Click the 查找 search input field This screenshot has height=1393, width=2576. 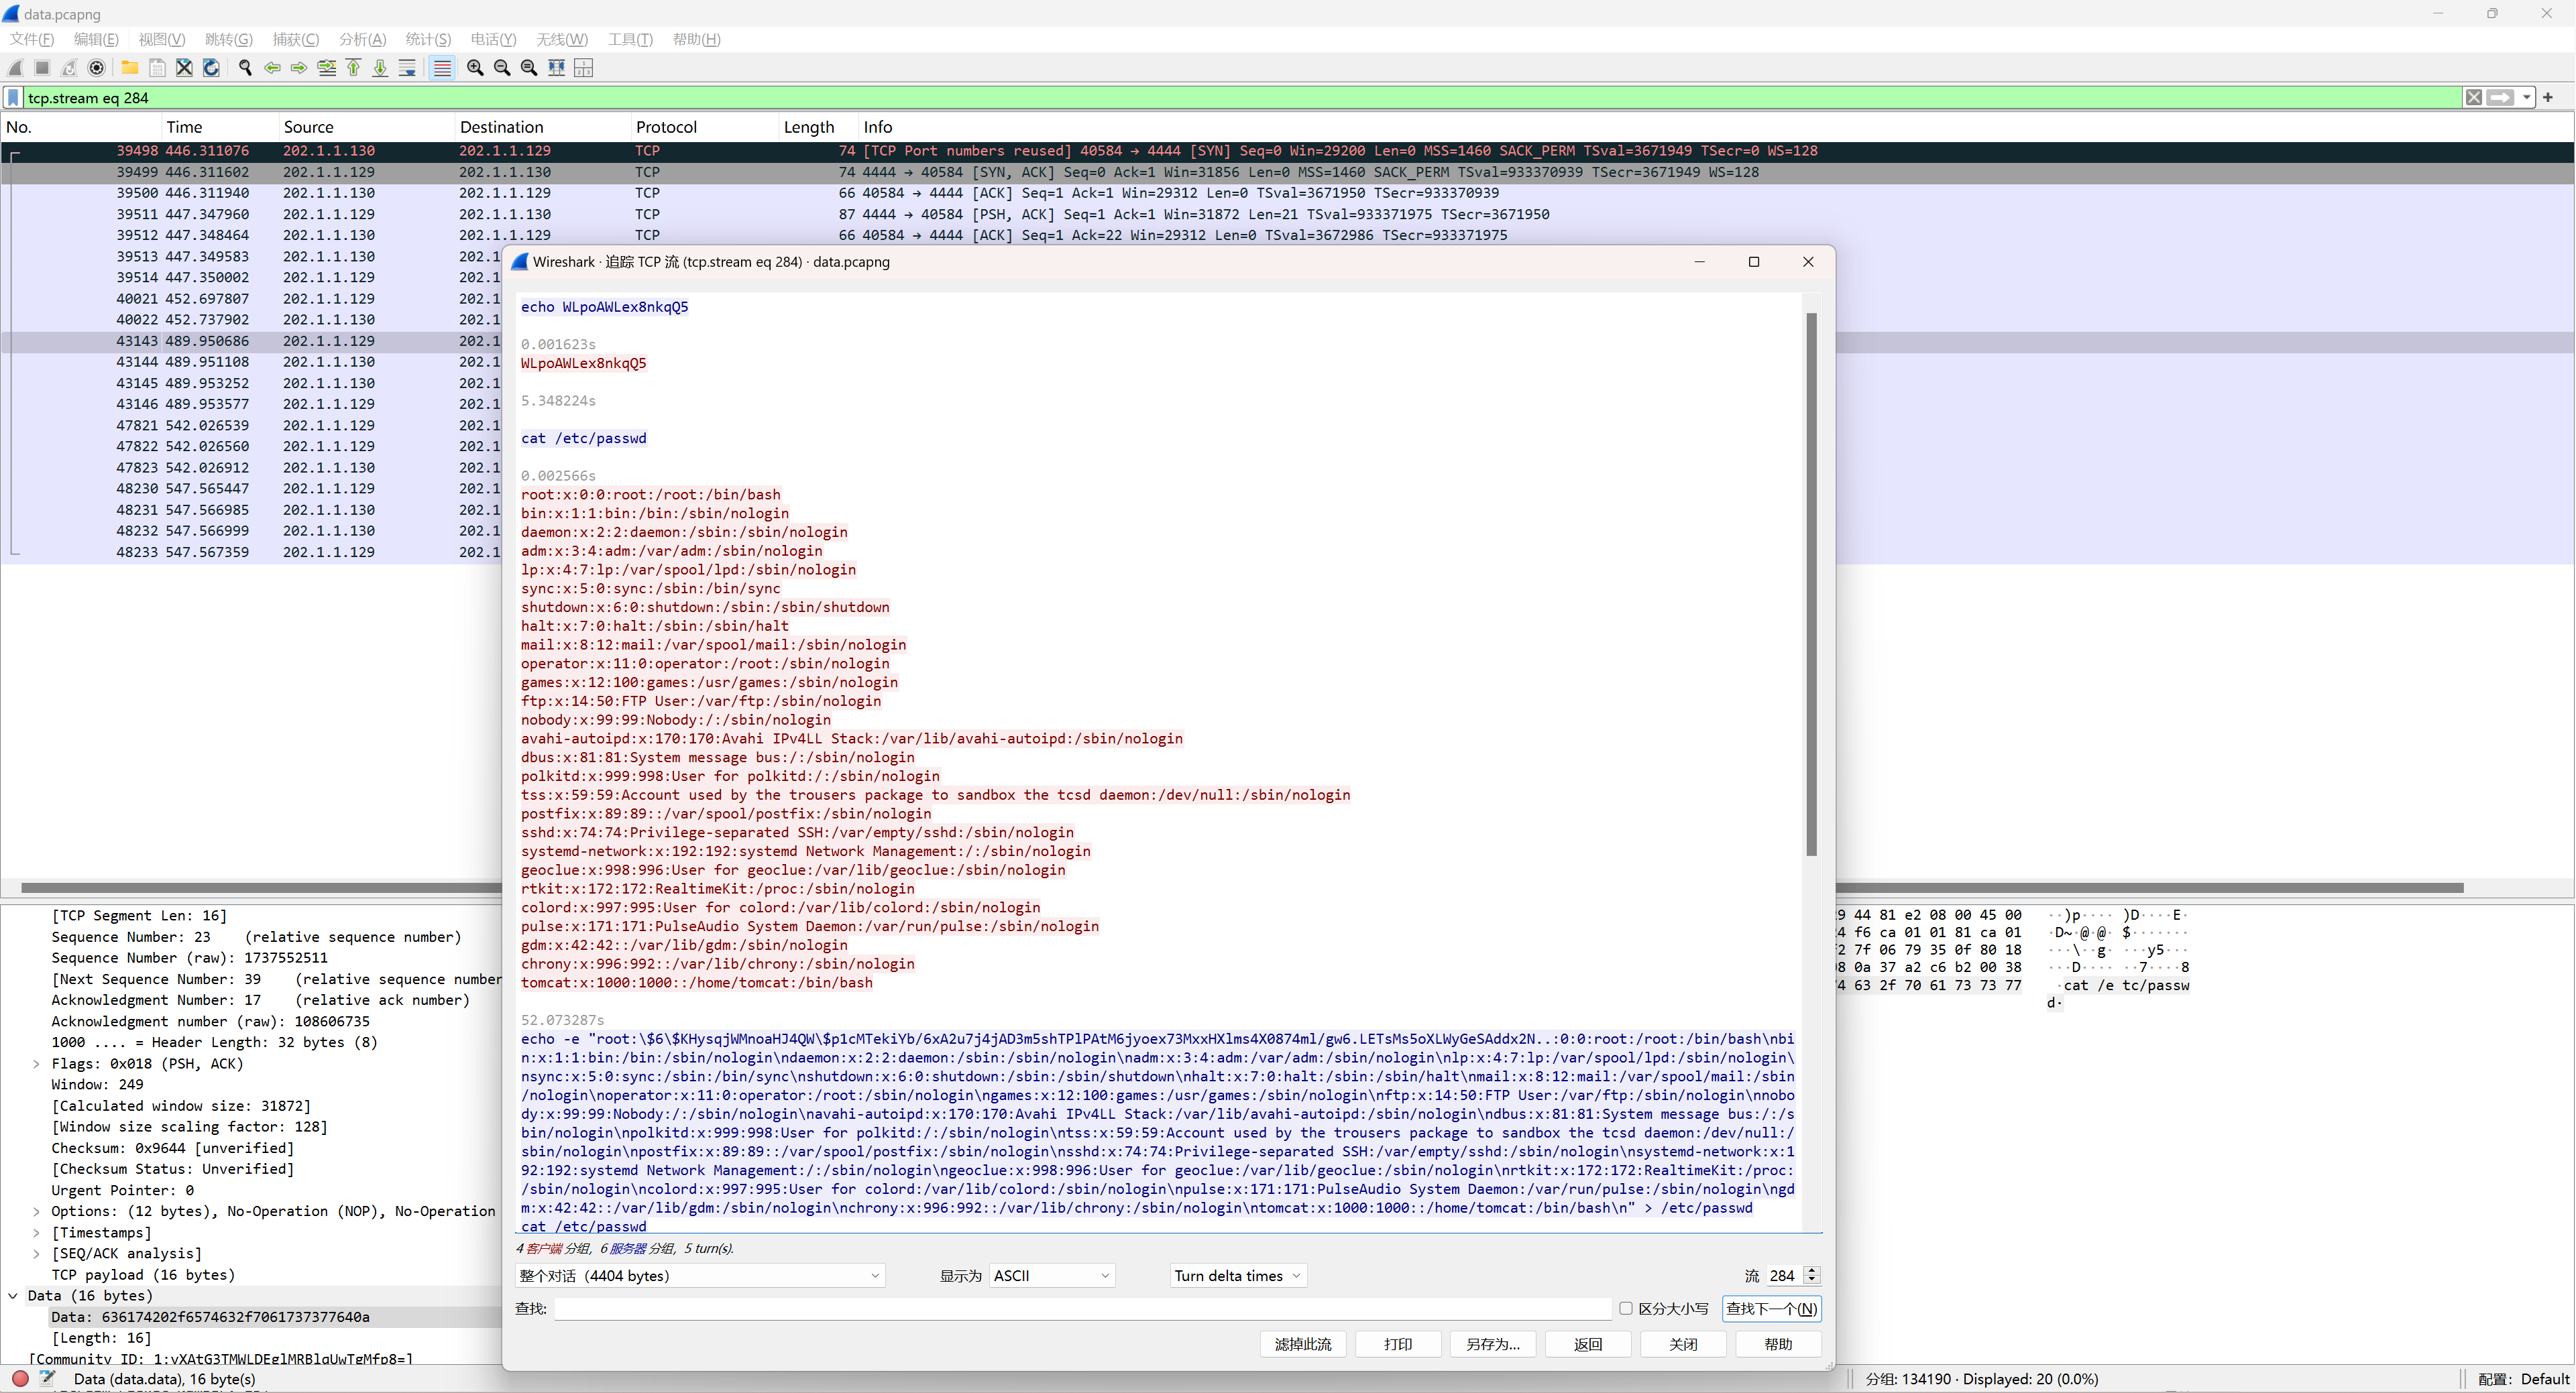coord(1081,1308)
